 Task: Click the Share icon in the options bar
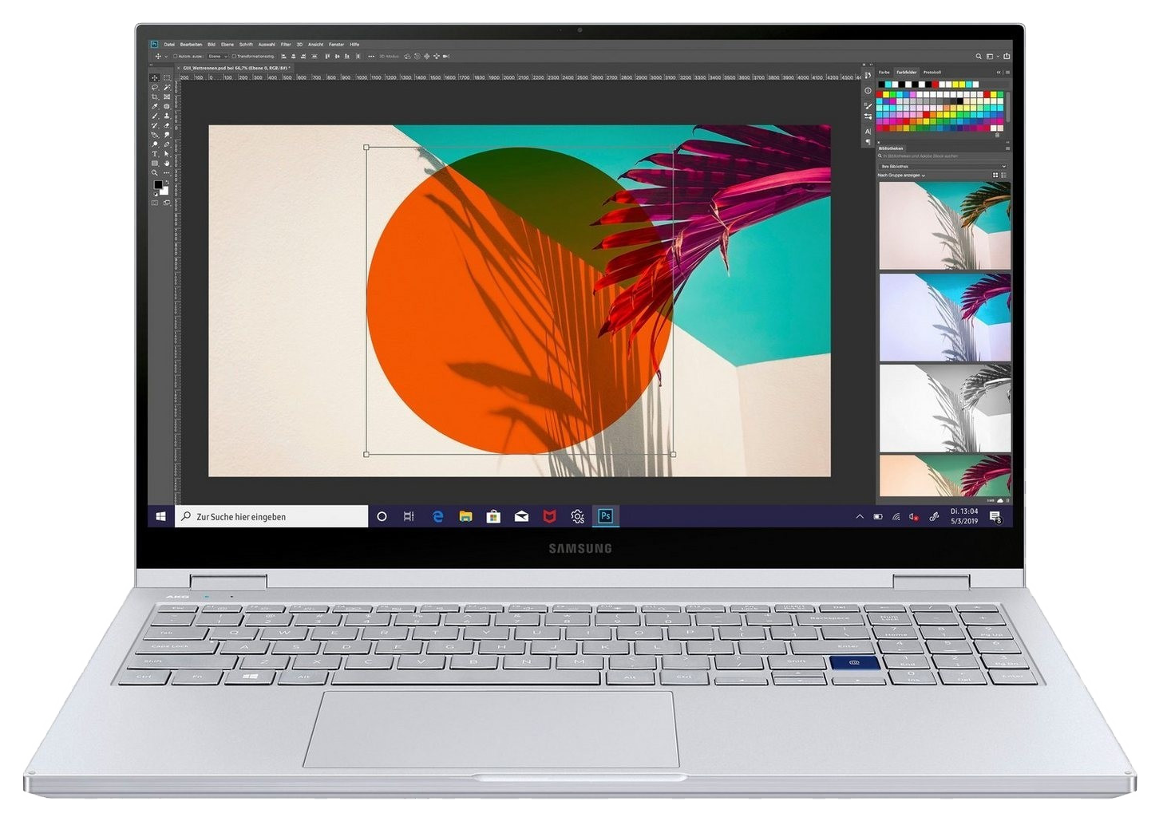[1007, 56]
